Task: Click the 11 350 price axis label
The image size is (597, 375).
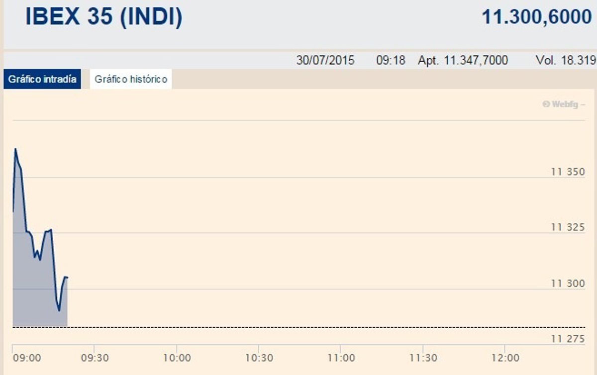Action: [x=568, y=173]
